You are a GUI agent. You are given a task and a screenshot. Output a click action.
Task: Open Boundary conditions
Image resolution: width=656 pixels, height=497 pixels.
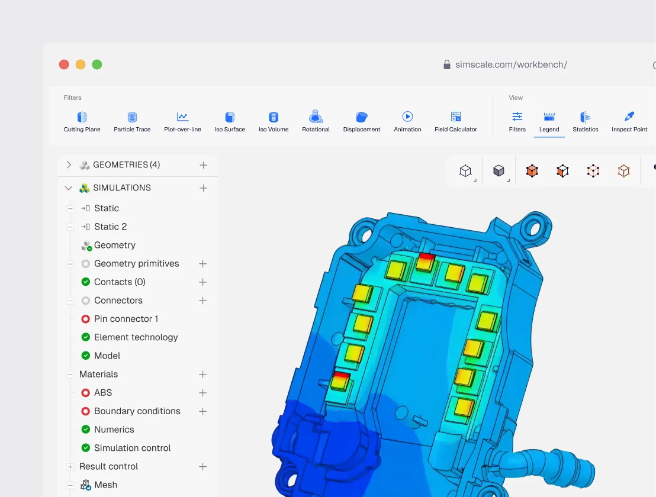[137, 411]
